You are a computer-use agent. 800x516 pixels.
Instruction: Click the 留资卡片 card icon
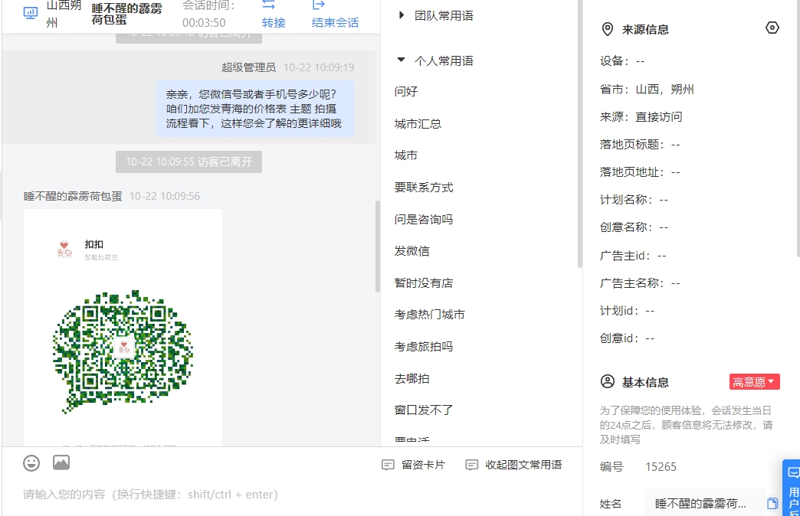click(x=388, y=465)
